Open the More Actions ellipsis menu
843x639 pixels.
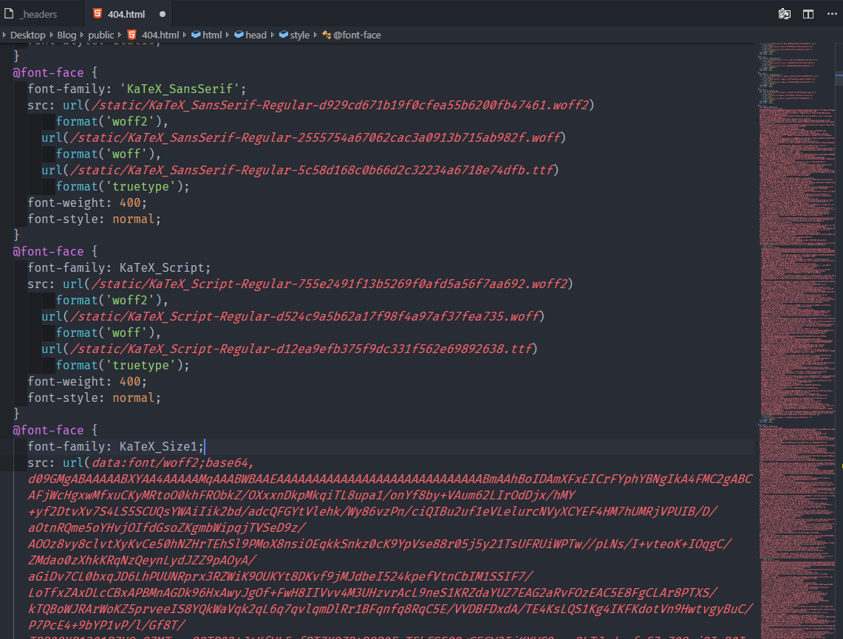click(832, 14)
